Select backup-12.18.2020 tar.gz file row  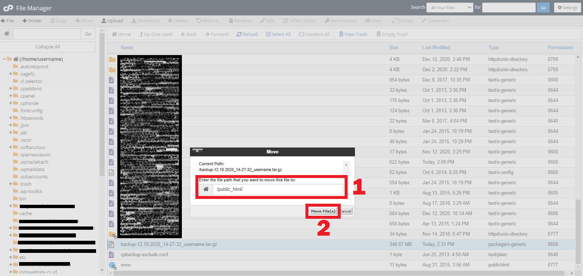tap(341, 244)
